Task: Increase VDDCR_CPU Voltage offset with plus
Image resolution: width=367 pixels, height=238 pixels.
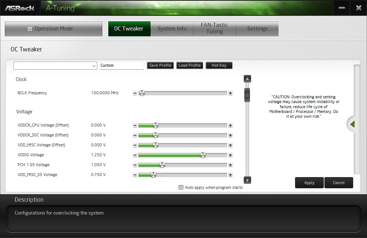Action: click(230, 125)
